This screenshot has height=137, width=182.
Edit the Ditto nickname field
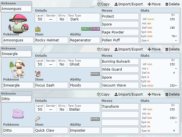pyautogui.click(x=16, y=99)
